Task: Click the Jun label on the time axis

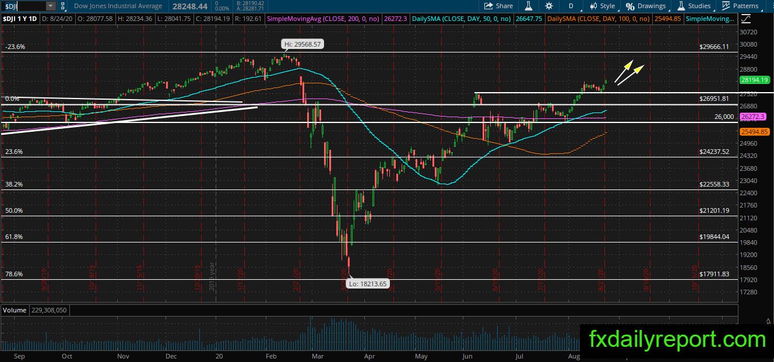Action: pyautogui.click(x=467, y=356)
